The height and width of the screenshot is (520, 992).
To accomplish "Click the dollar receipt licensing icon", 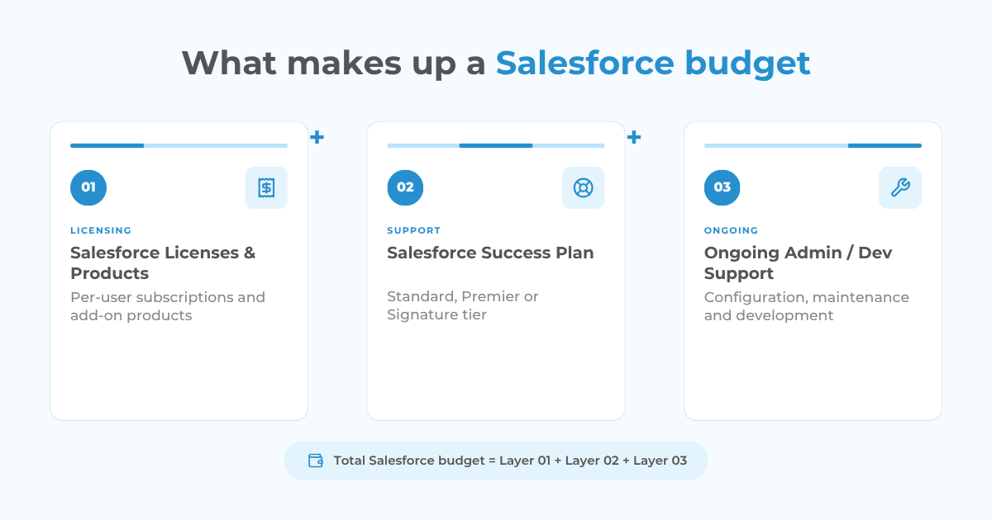I will coord(266,187).
